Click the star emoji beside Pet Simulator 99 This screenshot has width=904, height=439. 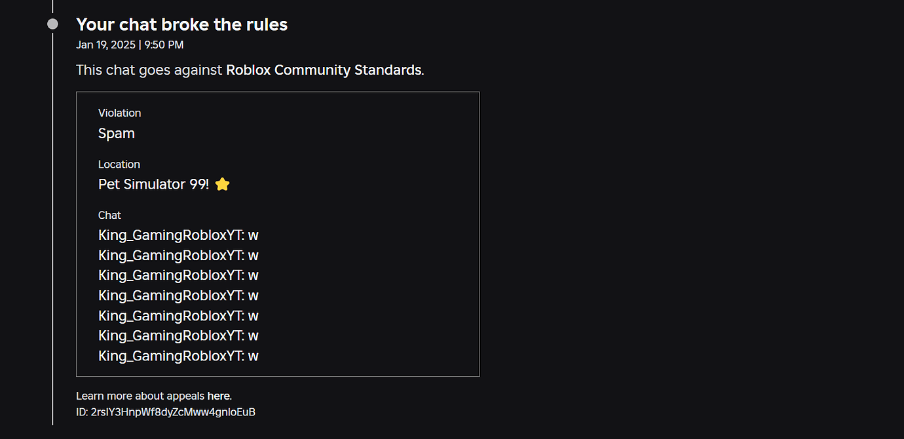pyautogui.click(x=223, y=184)
